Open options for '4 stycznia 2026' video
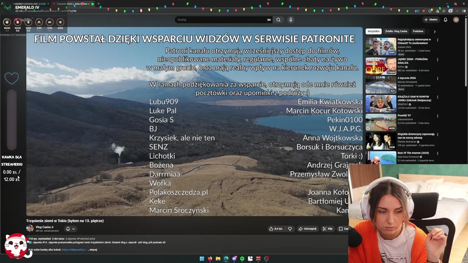The image size is (468, 263). [437, 79]
